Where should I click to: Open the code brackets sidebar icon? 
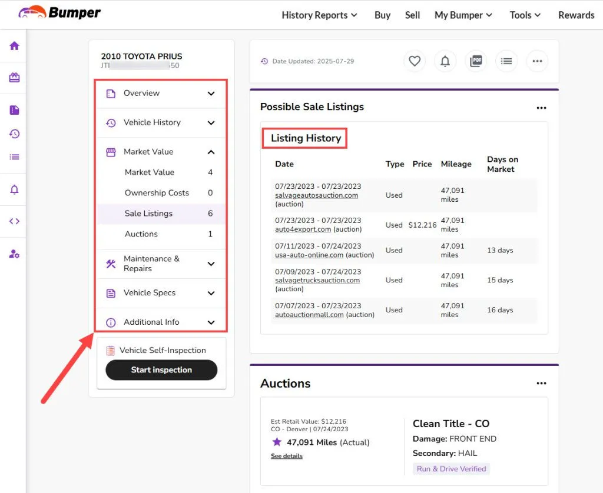(14, 221)
